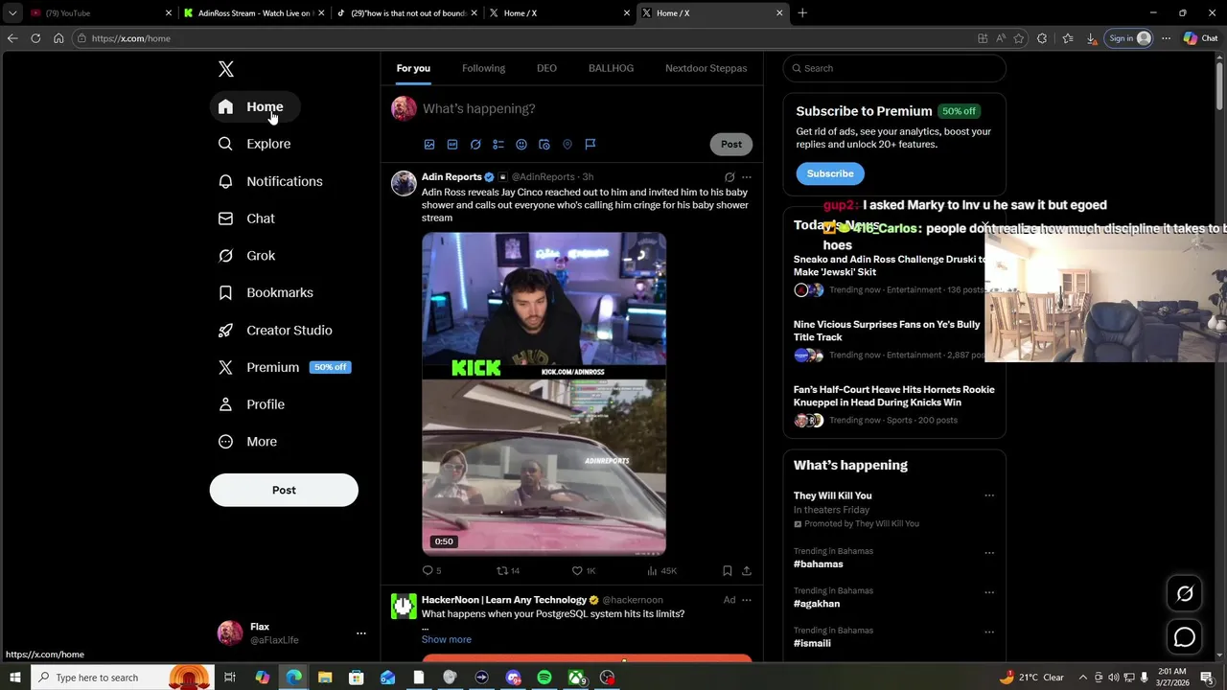Viewport: 1227px width, 690px height.
Task: Share the Adin Reports post
Action: click(747, 570)
